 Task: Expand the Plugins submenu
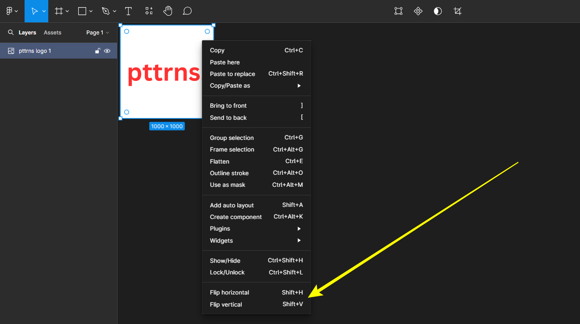click(256, 229)
